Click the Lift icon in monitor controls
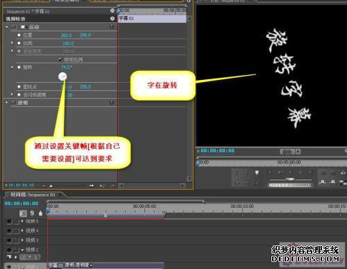 click(323, 172)
